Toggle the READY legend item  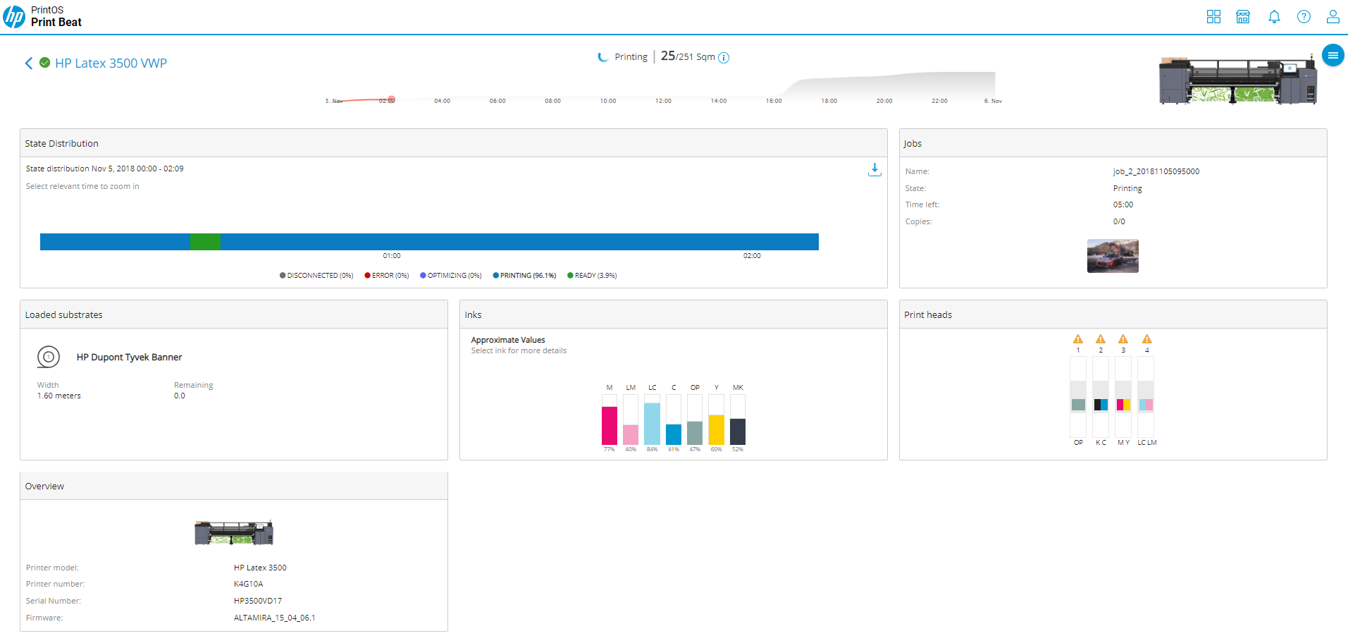tap(592, 276)
